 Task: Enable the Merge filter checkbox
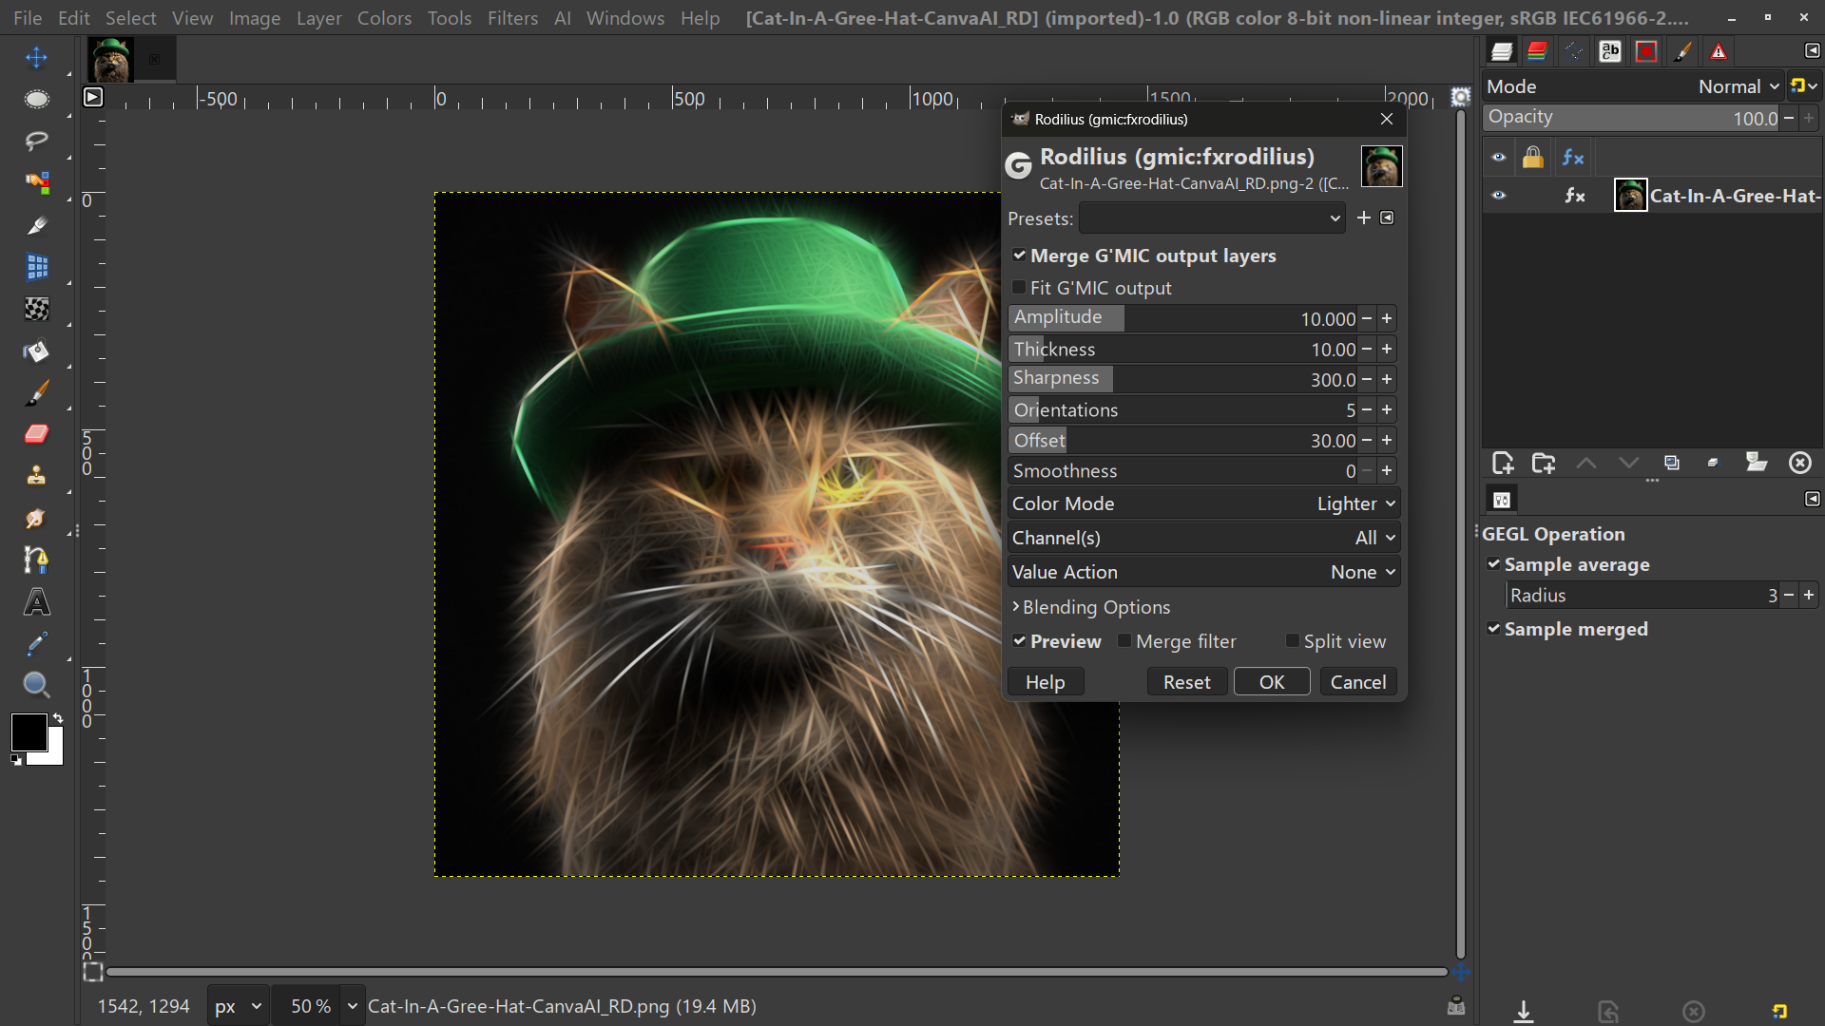pyautogui.click(x=1124, y=641)
